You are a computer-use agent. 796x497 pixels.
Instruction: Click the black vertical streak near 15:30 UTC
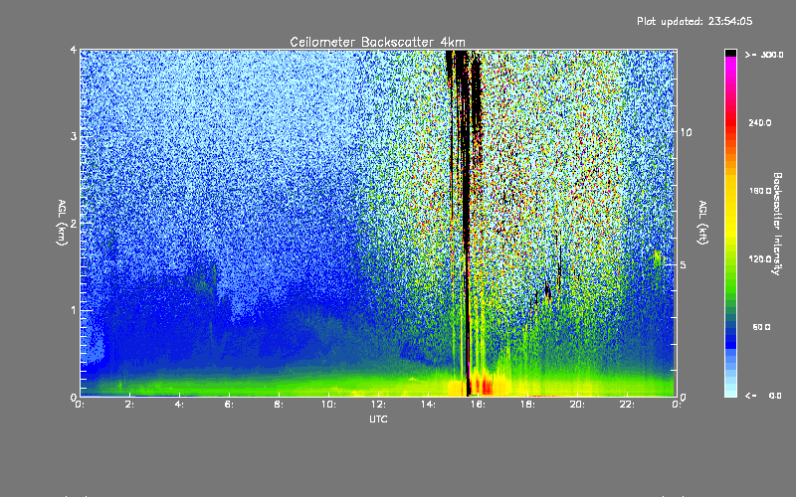pos(466,223)
